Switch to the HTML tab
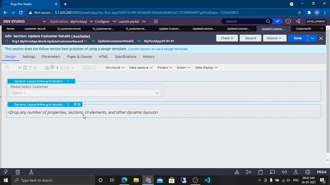The width and height of the screenshot is (330, 185). pyautogui.click(x=103, y=57)
